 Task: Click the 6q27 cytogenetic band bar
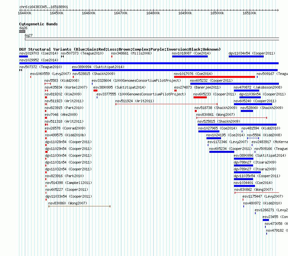tap(152, 39)
